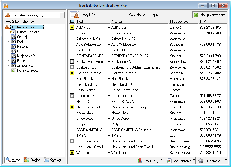Select MATRIX.PL SA name cell

[123, 101]
